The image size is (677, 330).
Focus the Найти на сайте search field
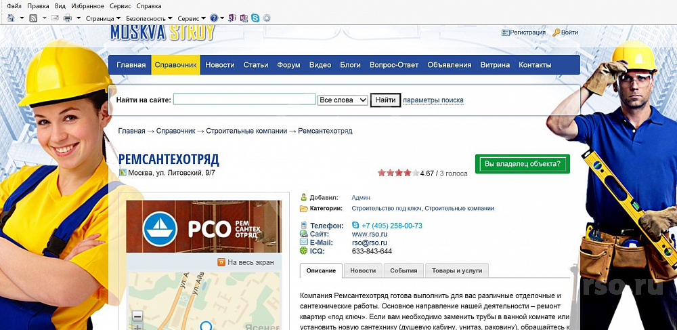click(x=244, y=100)
